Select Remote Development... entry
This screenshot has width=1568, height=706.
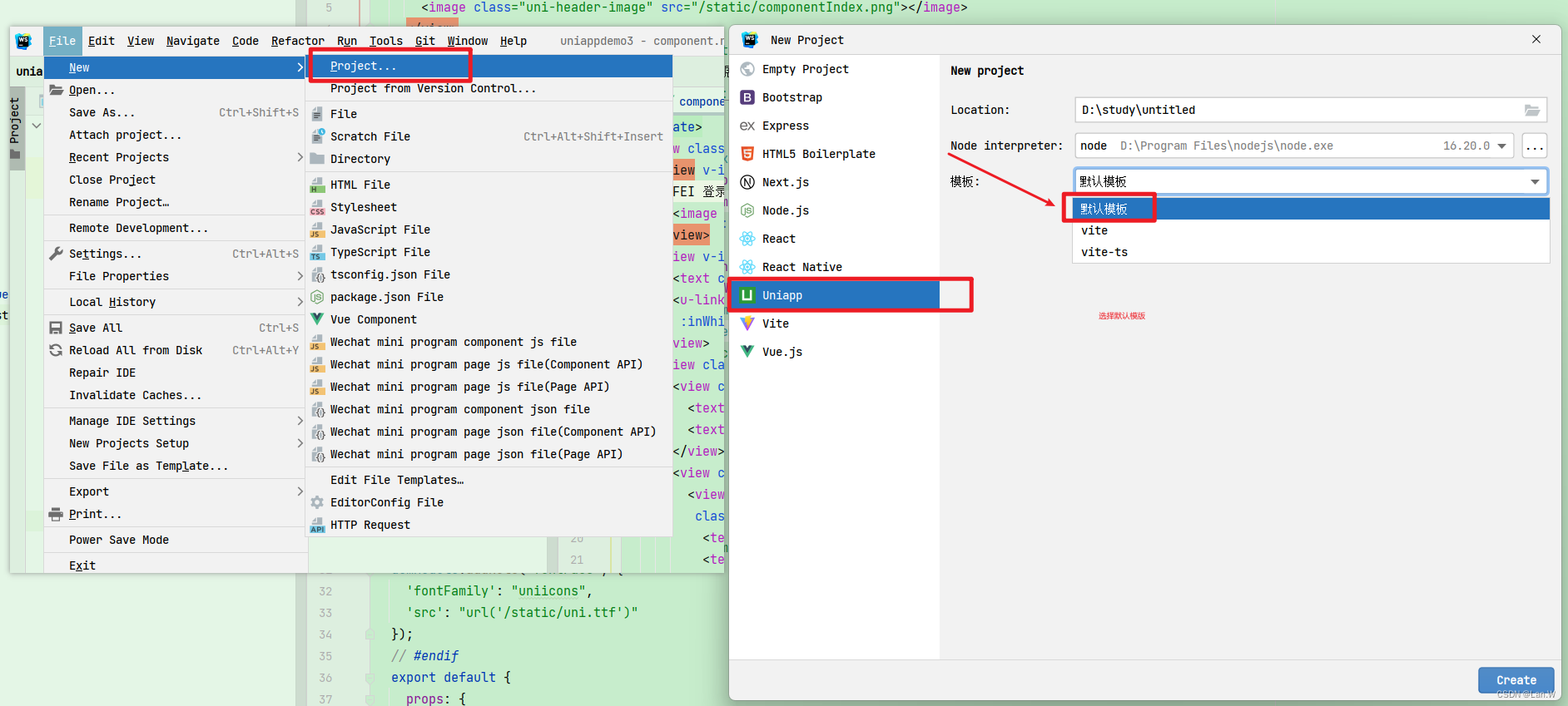click(x=176, y=228)
